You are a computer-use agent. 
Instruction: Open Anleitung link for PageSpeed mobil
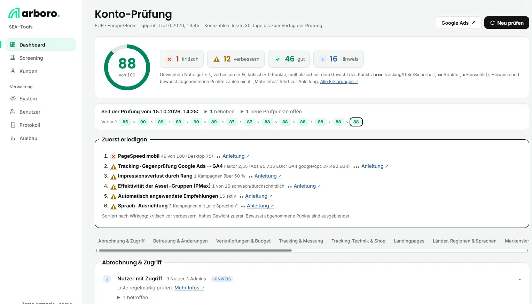tap(236, 156)
